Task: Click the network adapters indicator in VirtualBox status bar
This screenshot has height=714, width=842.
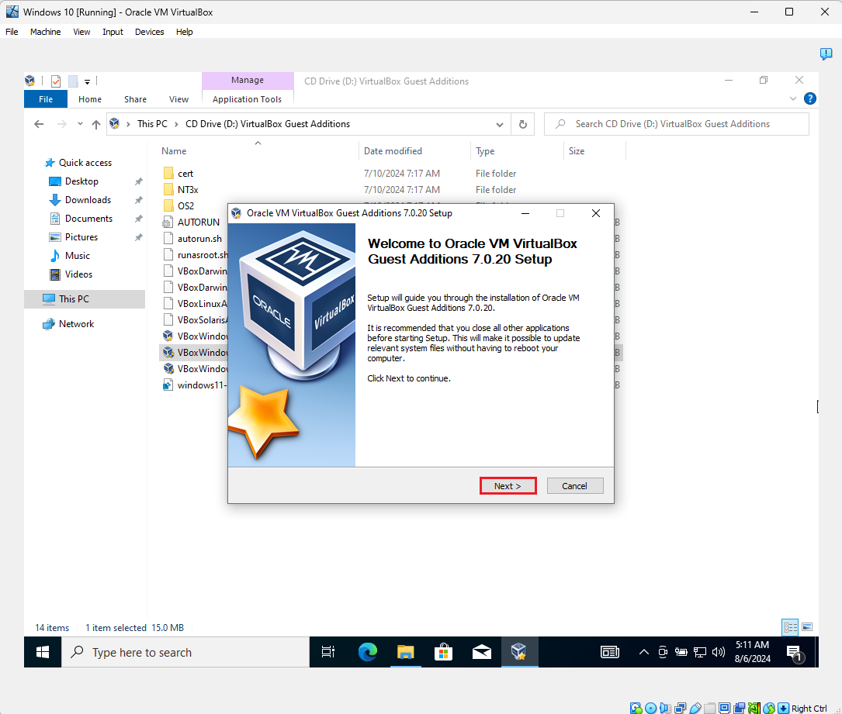Action: 681,708
